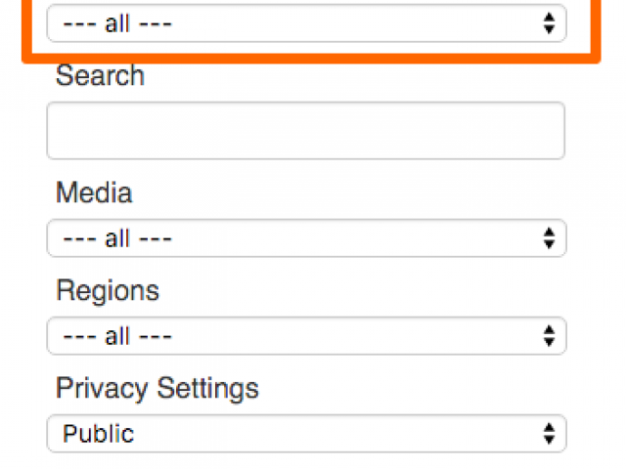Screen dimensions: 626x469
Task: Click the up-down arrows in the highlighted dropdown
Action: 549,23
